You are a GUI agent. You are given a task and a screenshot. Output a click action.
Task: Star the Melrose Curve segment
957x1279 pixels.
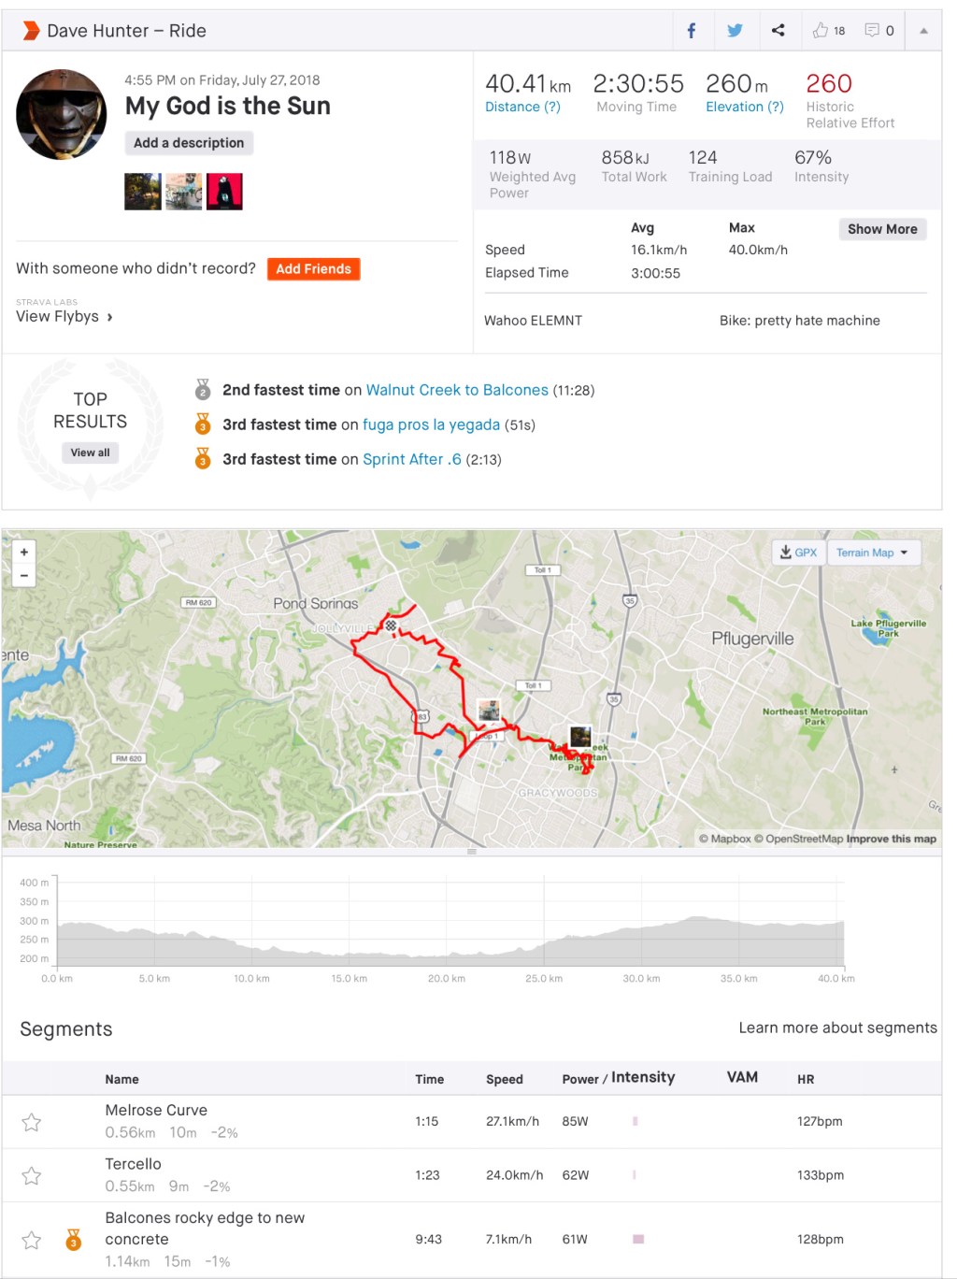tap(32, 1122)
